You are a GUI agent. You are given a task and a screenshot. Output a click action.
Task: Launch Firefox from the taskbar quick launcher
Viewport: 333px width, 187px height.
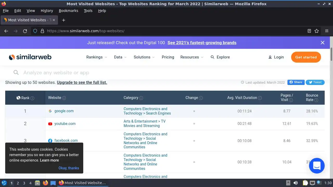(x=45, y=183)
